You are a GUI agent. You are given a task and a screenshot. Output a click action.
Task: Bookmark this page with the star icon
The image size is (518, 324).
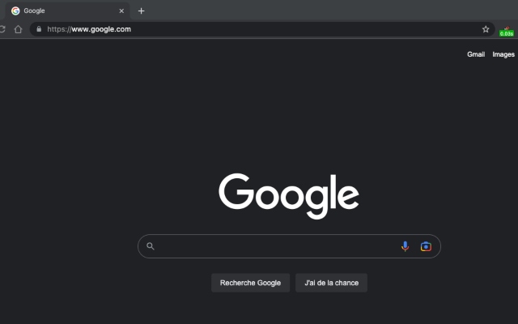[486, 29]
